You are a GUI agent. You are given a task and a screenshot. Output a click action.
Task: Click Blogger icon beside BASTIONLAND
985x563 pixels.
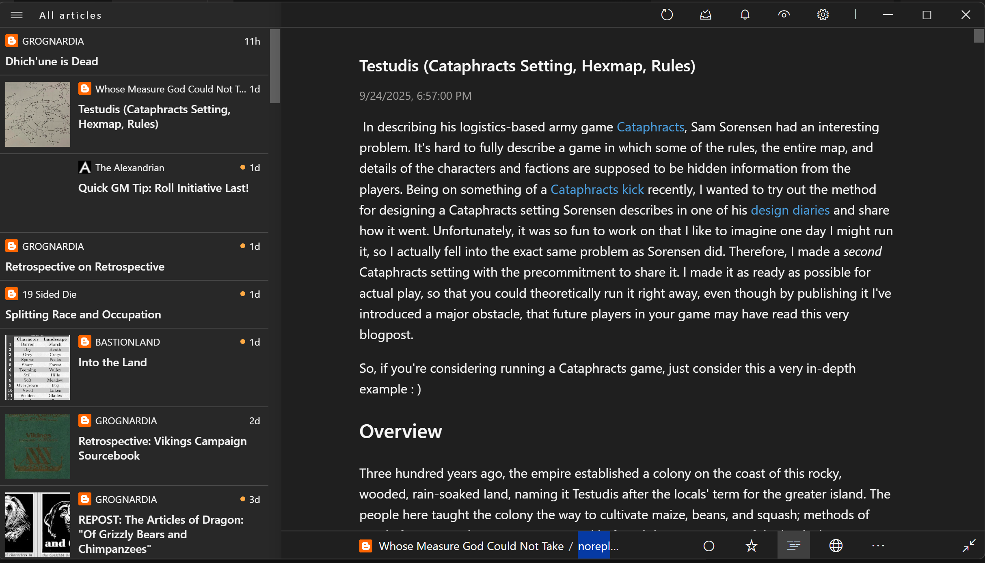84,342
